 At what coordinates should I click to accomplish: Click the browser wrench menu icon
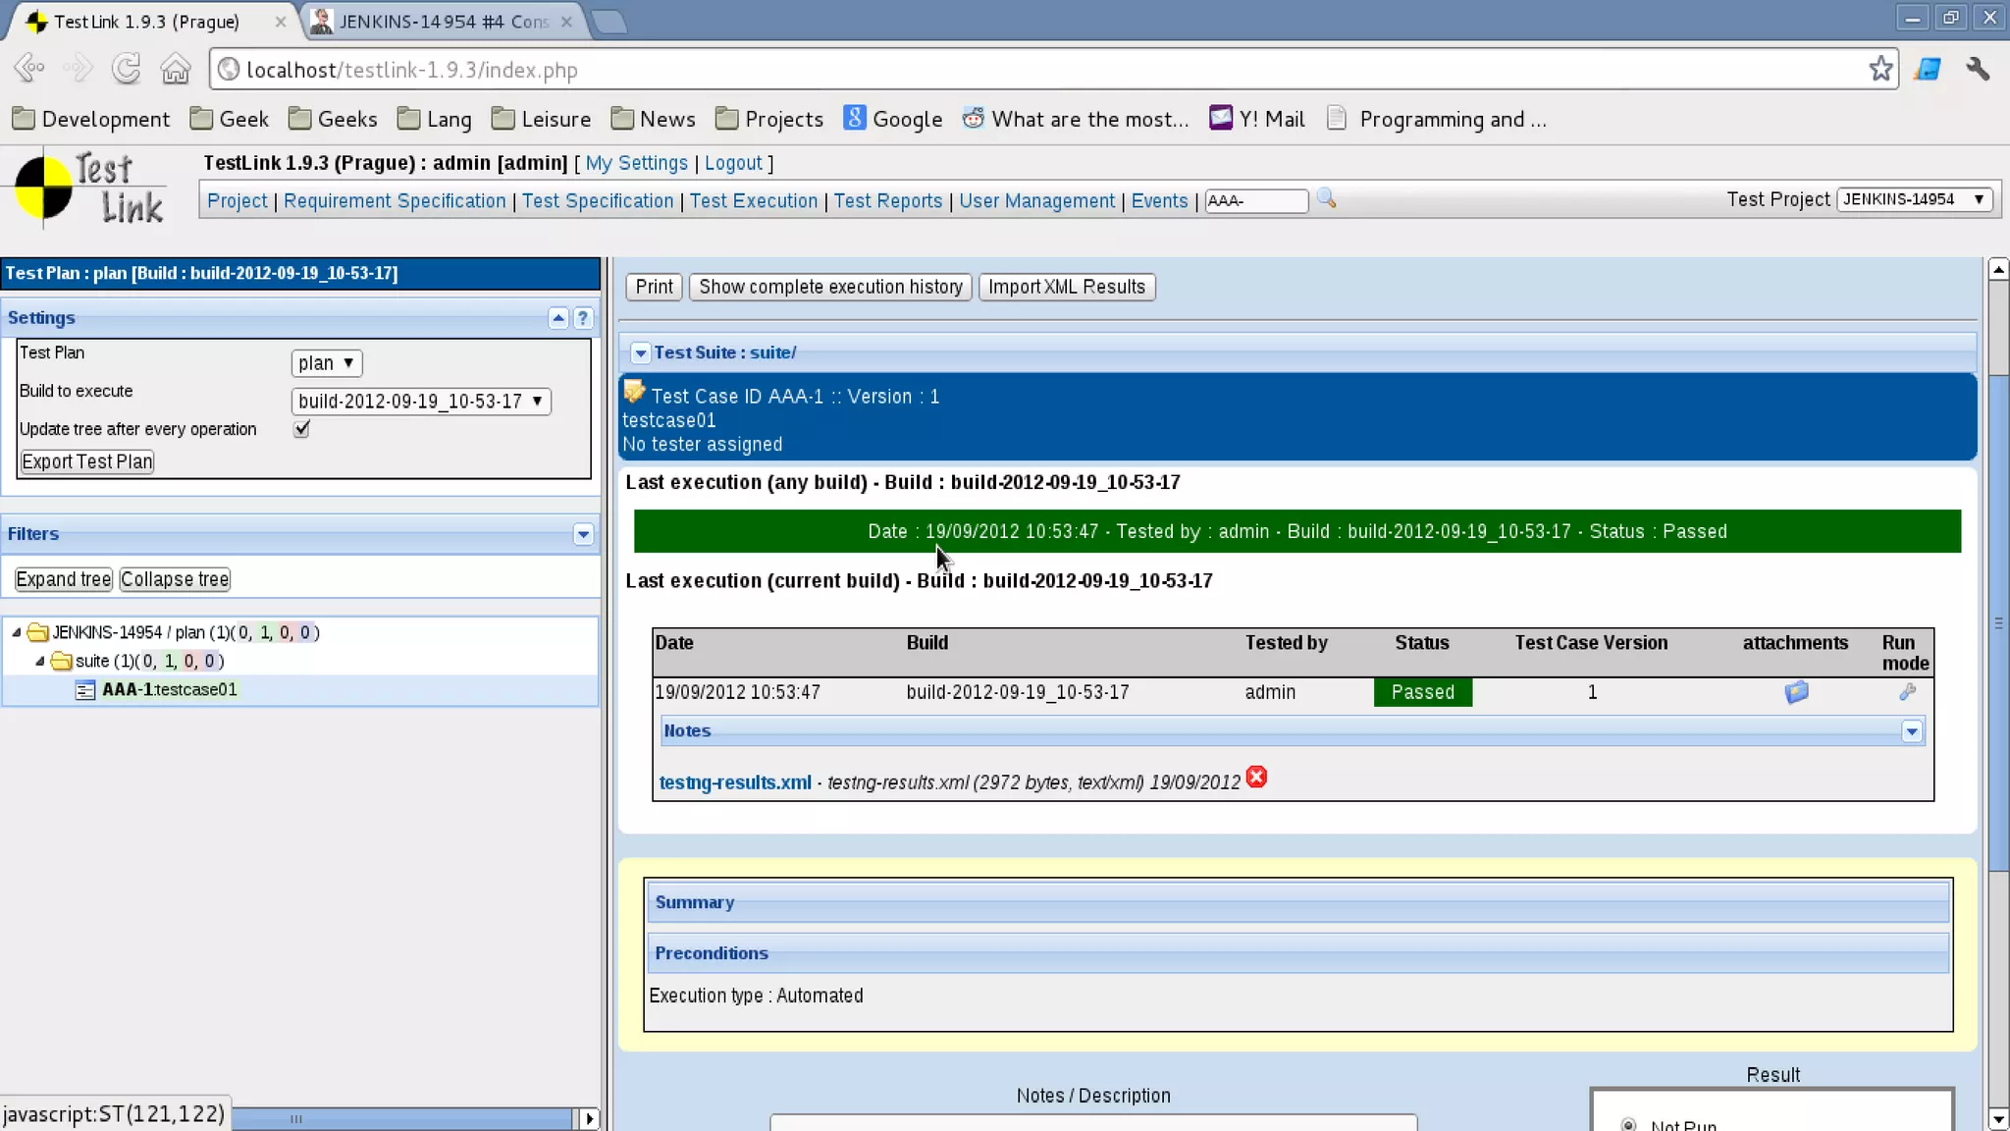coord(1978,69)
